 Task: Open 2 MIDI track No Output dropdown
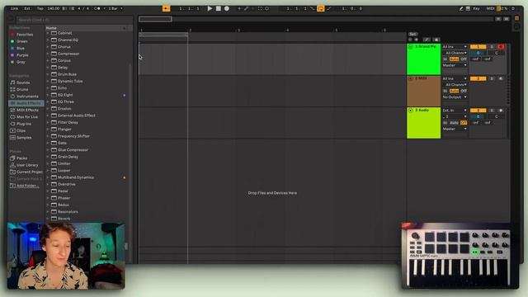[x=455, y=97]
